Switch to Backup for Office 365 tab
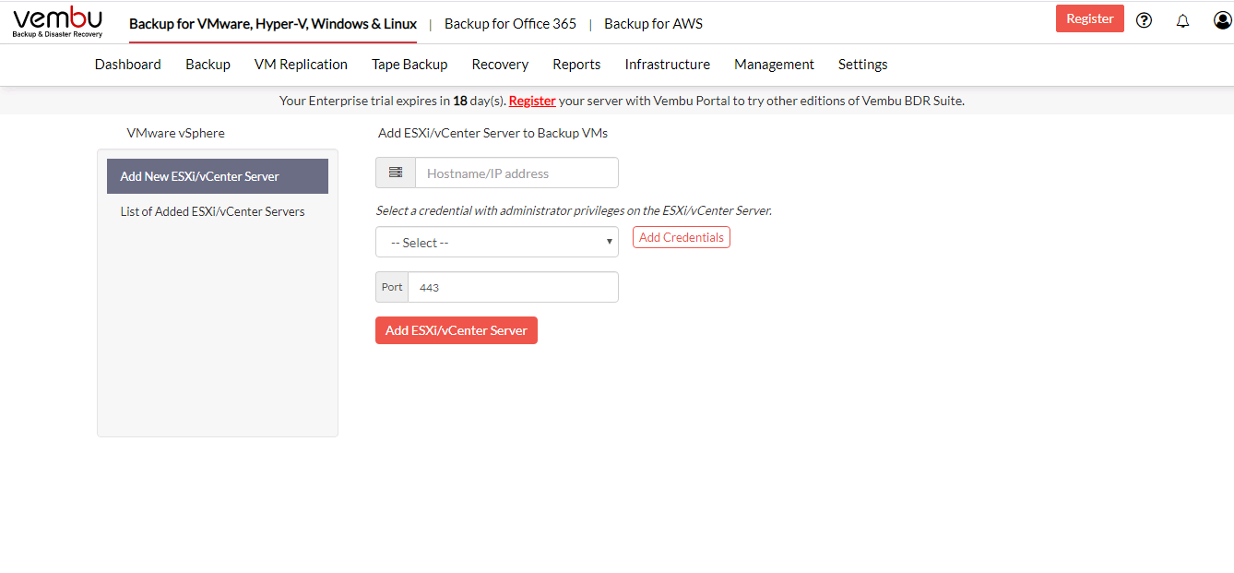The width and height of the screenshot is (1234, 573). point(510,24)
